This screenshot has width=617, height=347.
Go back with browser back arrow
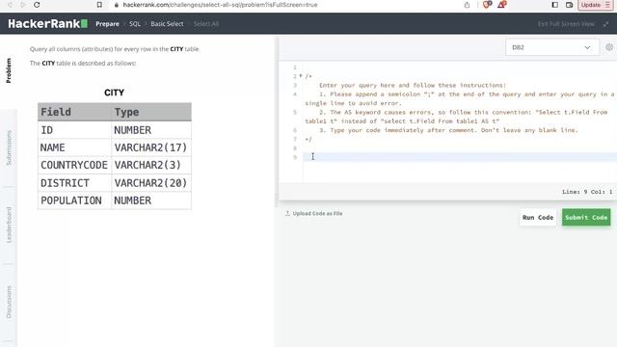click(10, 5)
